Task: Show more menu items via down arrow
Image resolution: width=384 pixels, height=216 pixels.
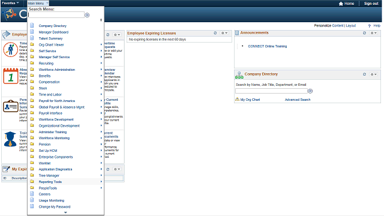Action: (65, 212)
